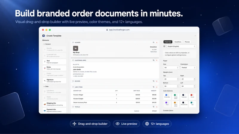
Task: Collapse the Content elements group
Action: (x=47, y=44)
